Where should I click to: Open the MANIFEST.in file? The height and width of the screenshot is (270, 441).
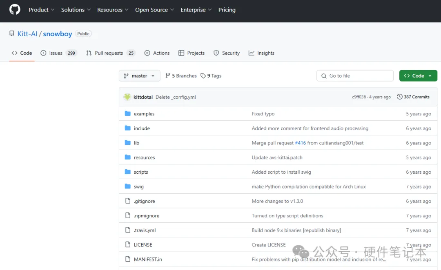click(x=148, y=259)
